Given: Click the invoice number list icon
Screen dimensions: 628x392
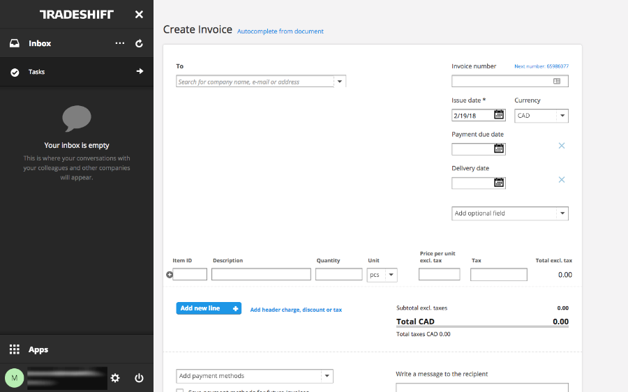Looking at the screenshot, I should click(x=557, y=82).
